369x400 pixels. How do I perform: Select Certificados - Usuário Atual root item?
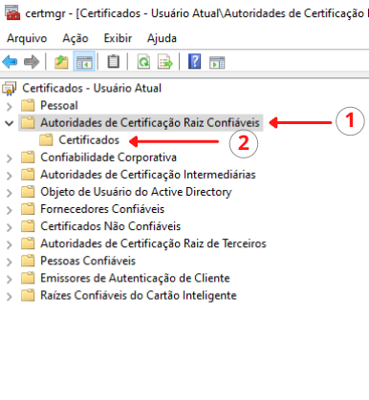tap(92, 88)
